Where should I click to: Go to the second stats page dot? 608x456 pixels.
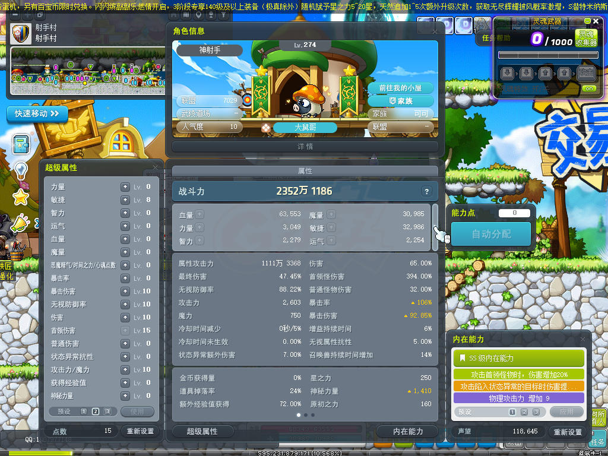pyautogui.click(x=306, y=415)
